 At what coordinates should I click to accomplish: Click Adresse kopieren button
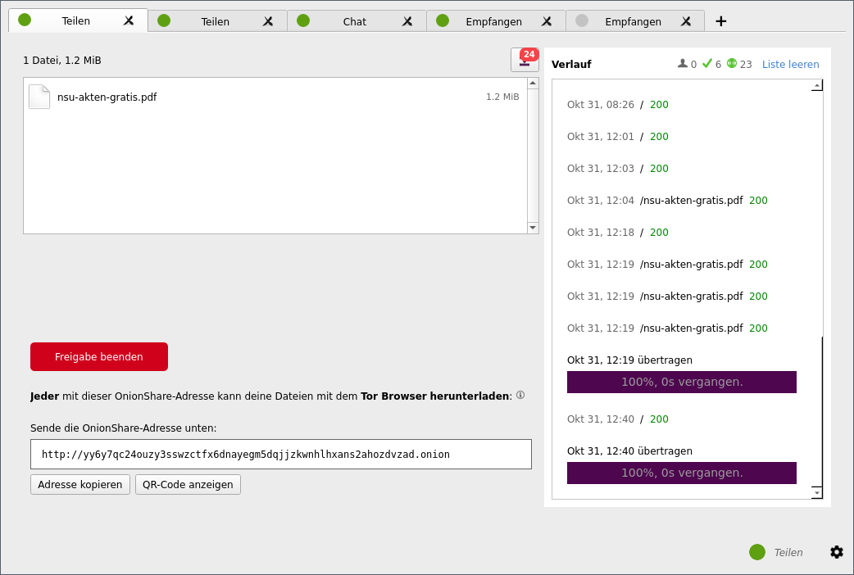tap(80, 484)
